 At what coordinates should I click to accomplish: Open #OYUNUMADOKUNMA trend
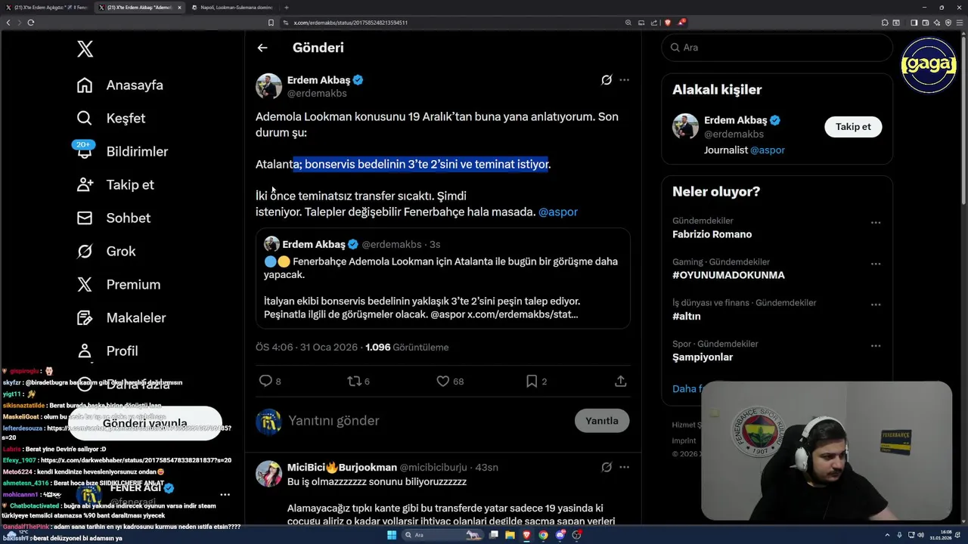coord(728,276)
